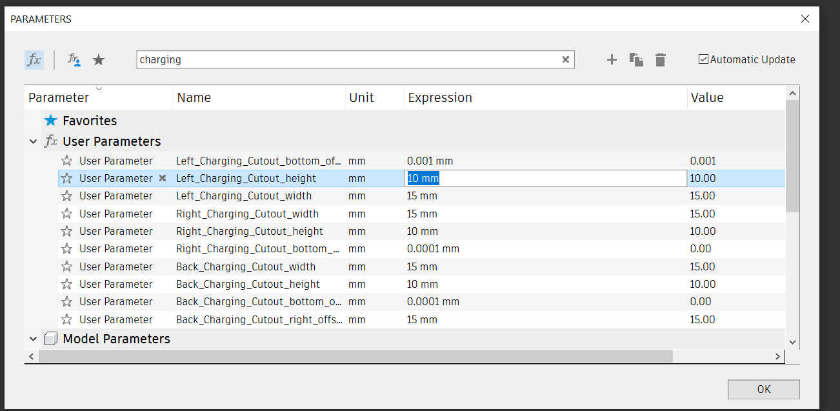
Task: Click the fx all-parameters filter icon
Action: (34, 60)
